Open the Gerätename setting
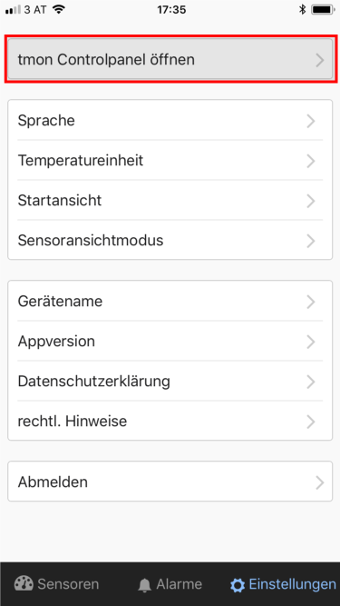Viewport: 340px width, 606px height. [170, 301]
